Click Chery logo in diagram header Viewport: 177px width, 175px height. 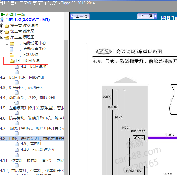point(104,51)
